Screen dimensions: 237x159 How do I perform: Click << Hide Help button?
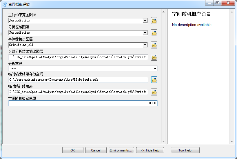click(x=150, y=150)
